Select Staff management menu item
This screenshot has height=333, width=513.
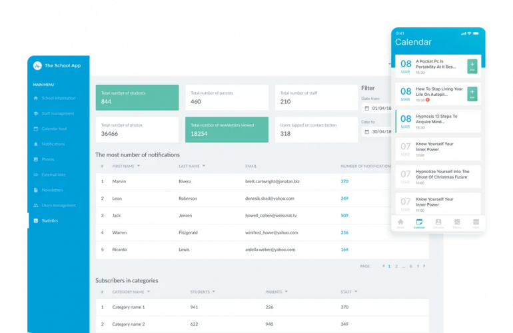[x=58, y=113]
